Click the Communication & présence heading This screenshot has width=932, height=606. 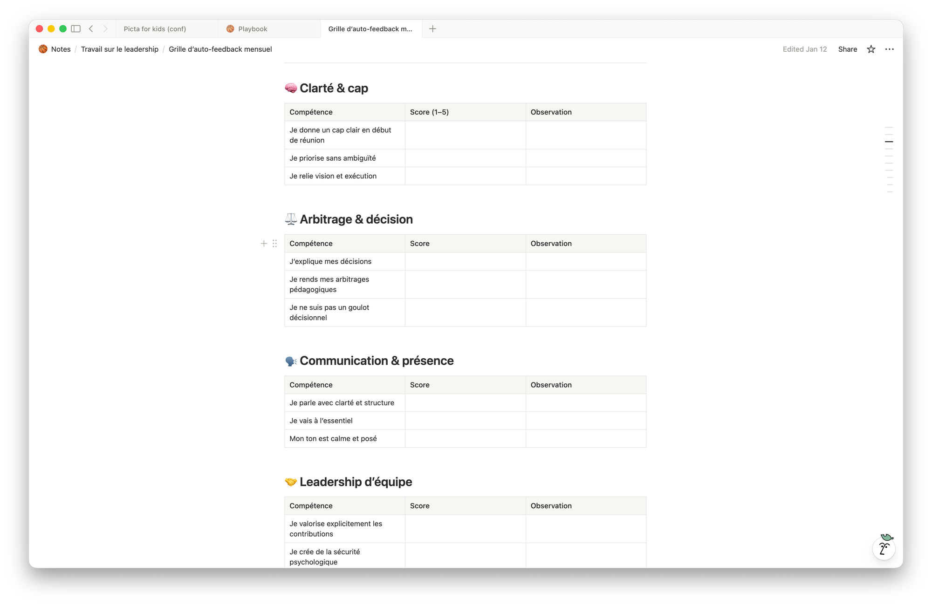(x=376, y=361)
